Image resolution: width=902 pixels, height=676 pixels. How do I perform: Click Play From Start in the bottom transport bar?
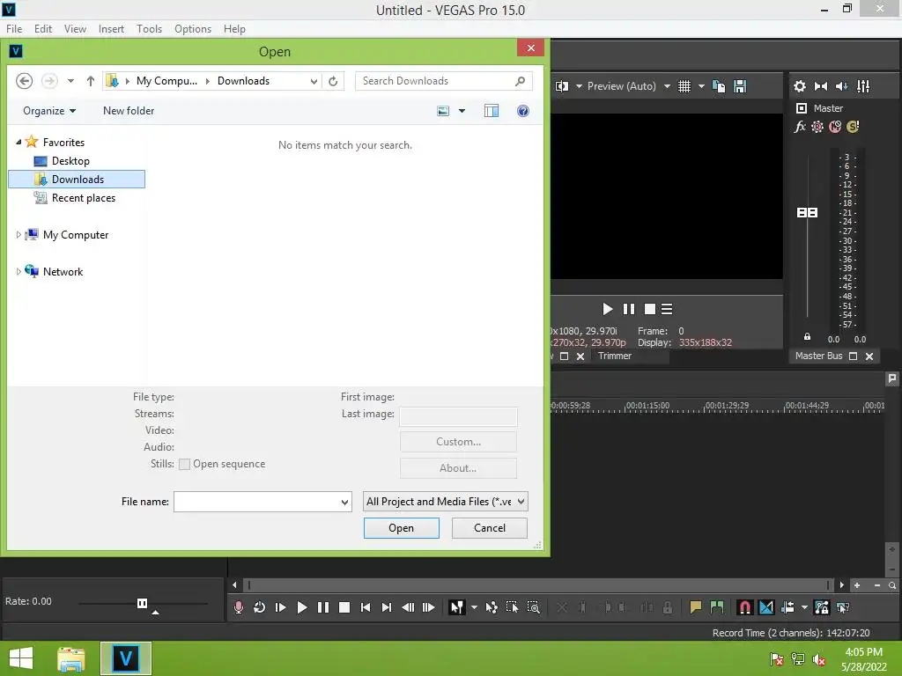tap(281, 607)
